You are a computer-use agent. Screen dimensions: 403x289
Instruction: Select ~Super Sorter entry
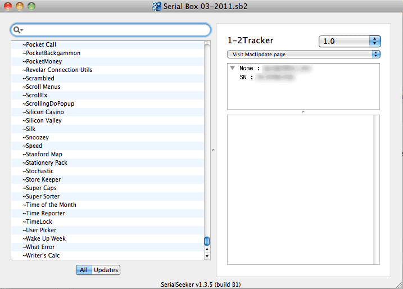coord(108,196)
